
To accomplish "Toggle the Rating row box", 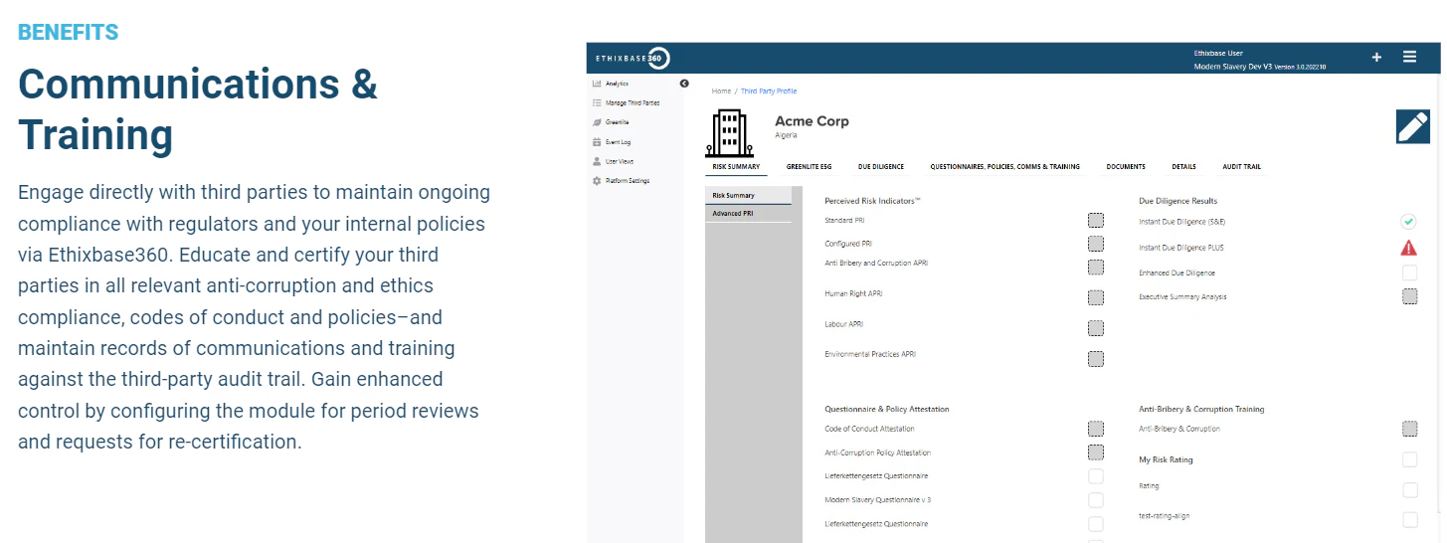I will click(1409, 490).
